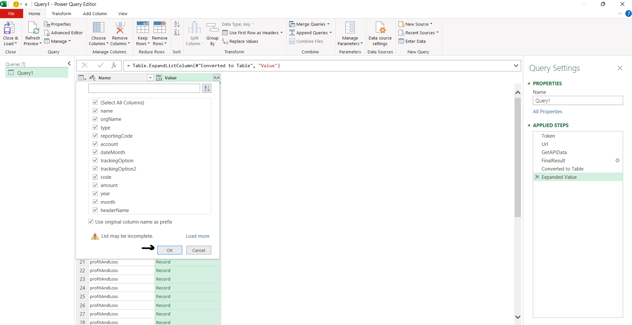Collapse the Queries pane with its arrow

tap(69, 64)
